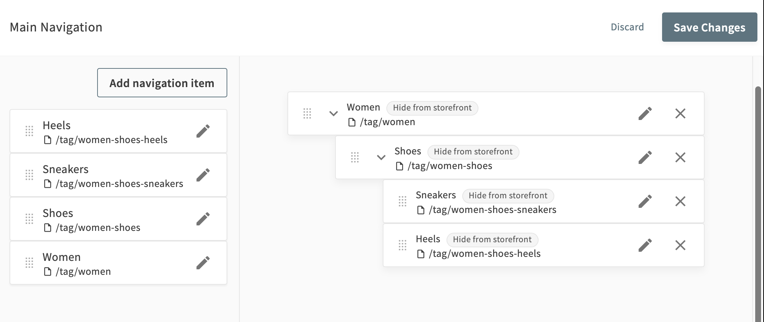Collapse the Shoes tree node
This screenshot has height=322, width=764.
coord(381,157)
